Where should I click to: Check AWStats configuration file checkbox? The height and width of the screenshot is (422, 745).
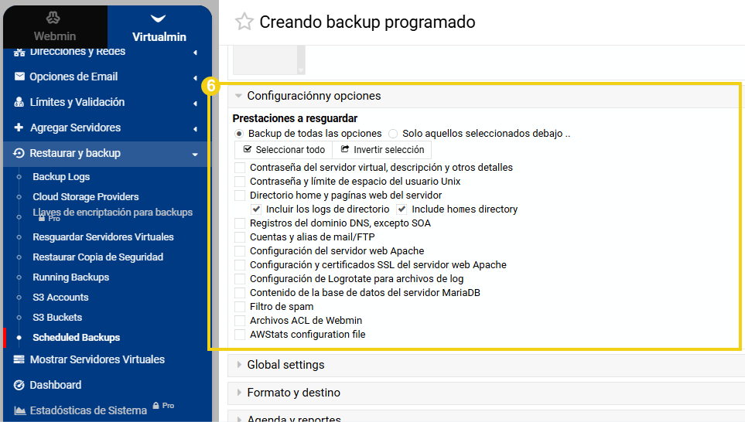tap(240, 334)
